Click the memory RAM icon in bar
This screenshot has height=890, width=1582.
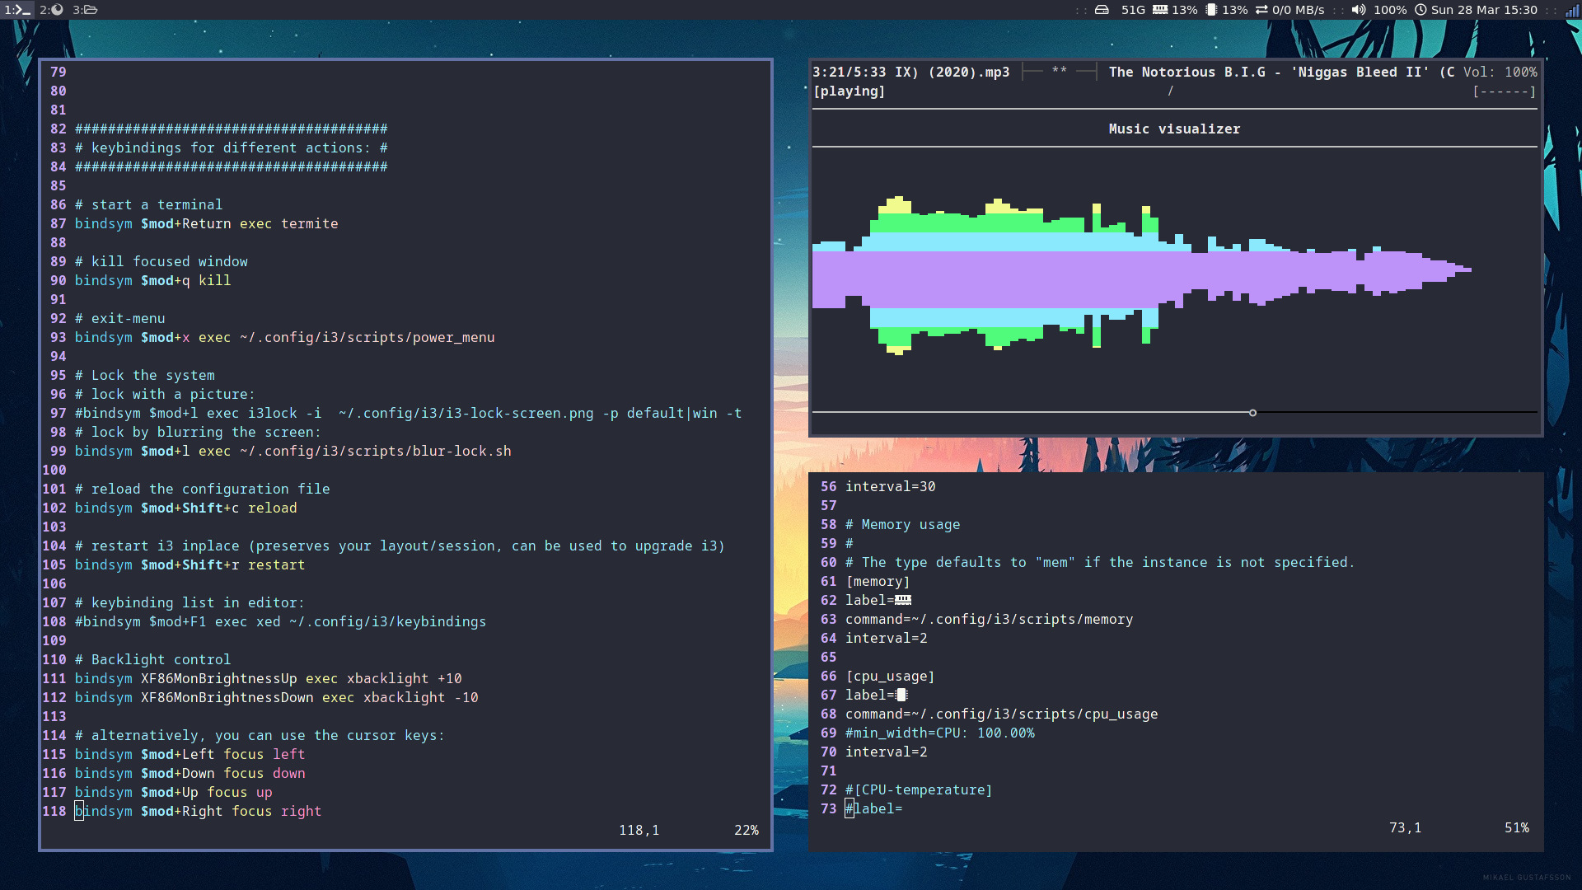coord(1160,10)
